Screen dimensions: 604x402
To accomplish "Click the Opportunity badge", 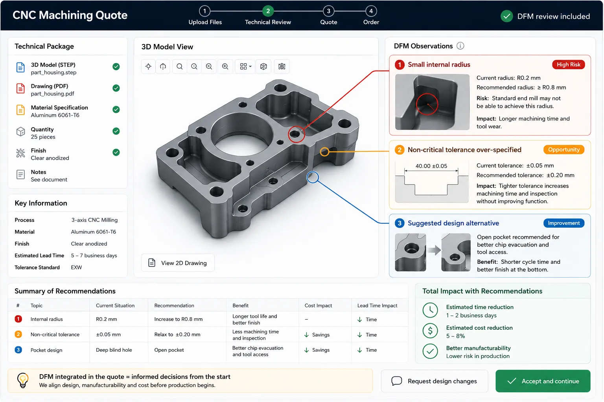I will 564,150.
